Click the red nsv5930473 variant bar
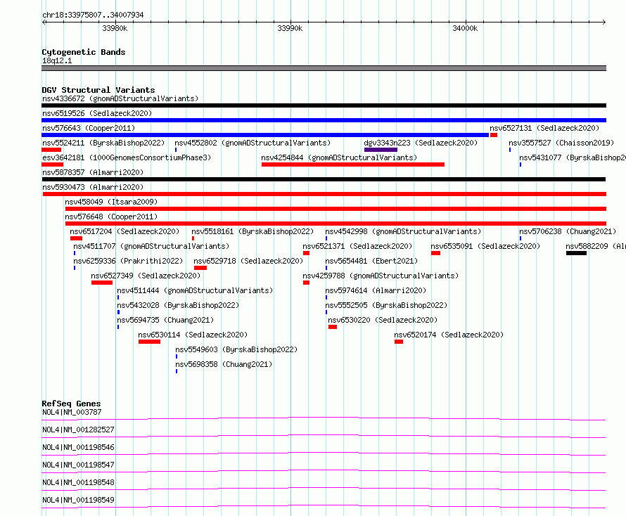The width and height of the screenshot is (626, 516). 324,194
